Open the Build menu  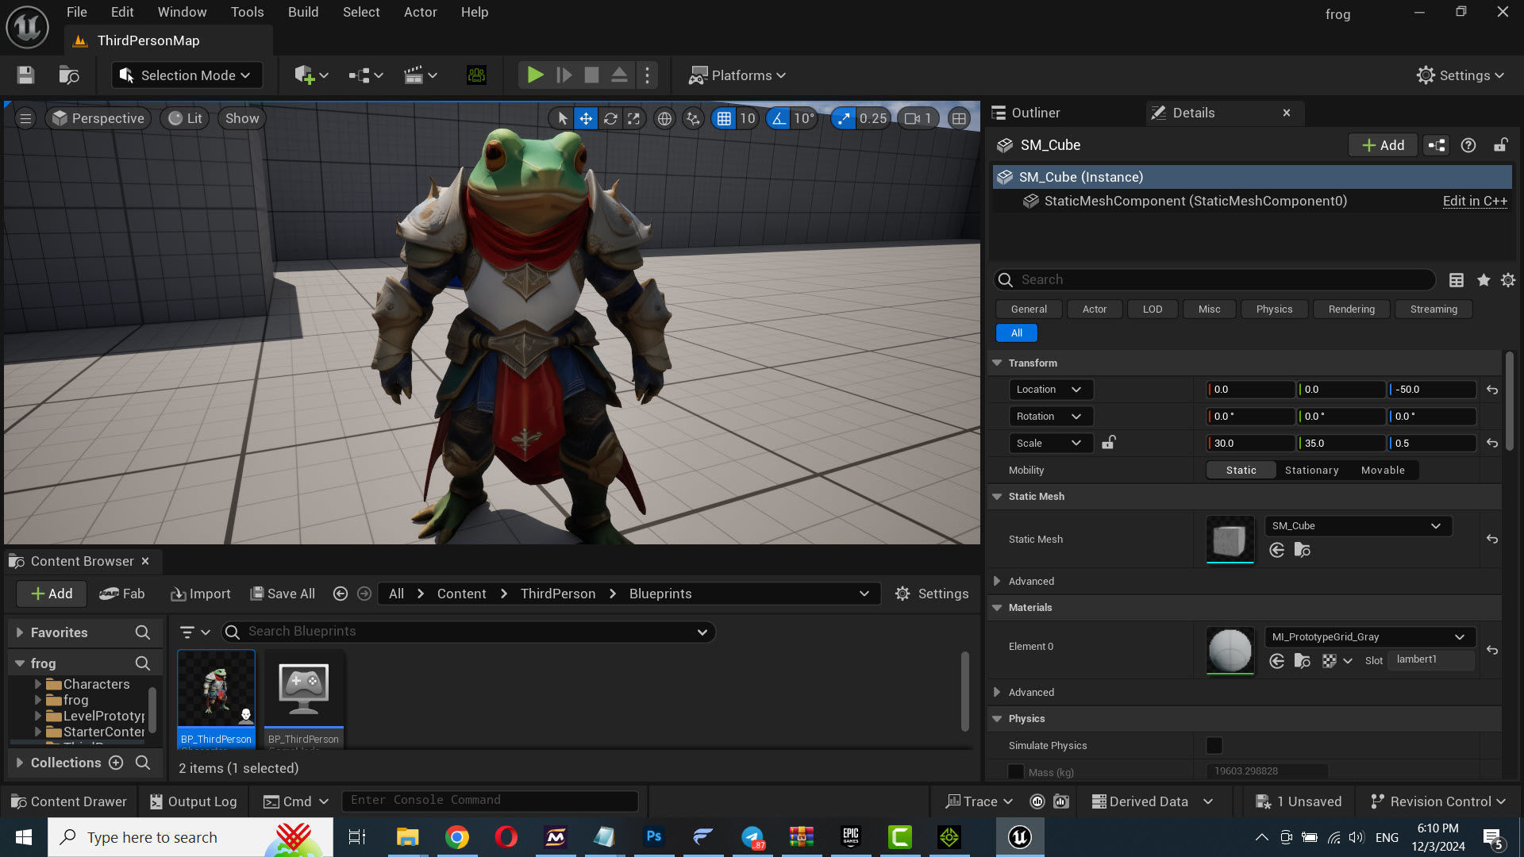click(x=303, y=12)
